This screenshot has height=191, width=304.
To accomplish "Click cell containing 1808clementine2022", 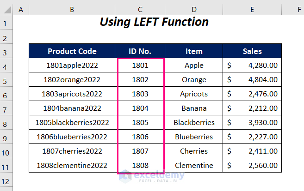I will pyautogui.click(x=72, y=166).
